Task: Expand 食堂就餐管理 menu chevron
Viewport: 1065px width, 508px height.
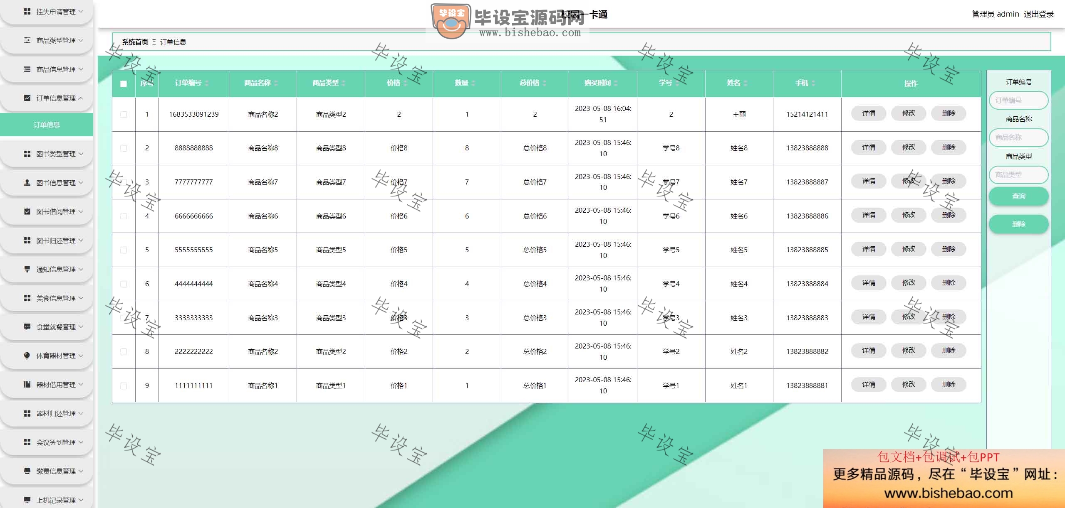Action: tap(81, 327)
